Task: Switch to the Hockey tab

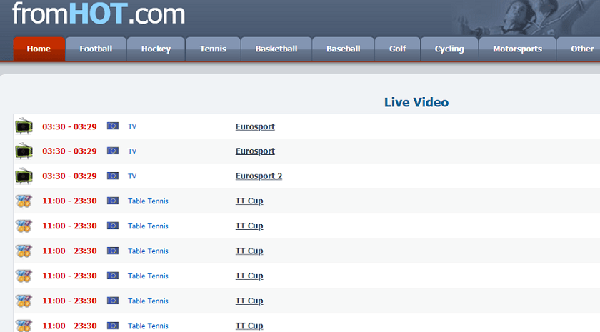Action: tap(156, 49)
